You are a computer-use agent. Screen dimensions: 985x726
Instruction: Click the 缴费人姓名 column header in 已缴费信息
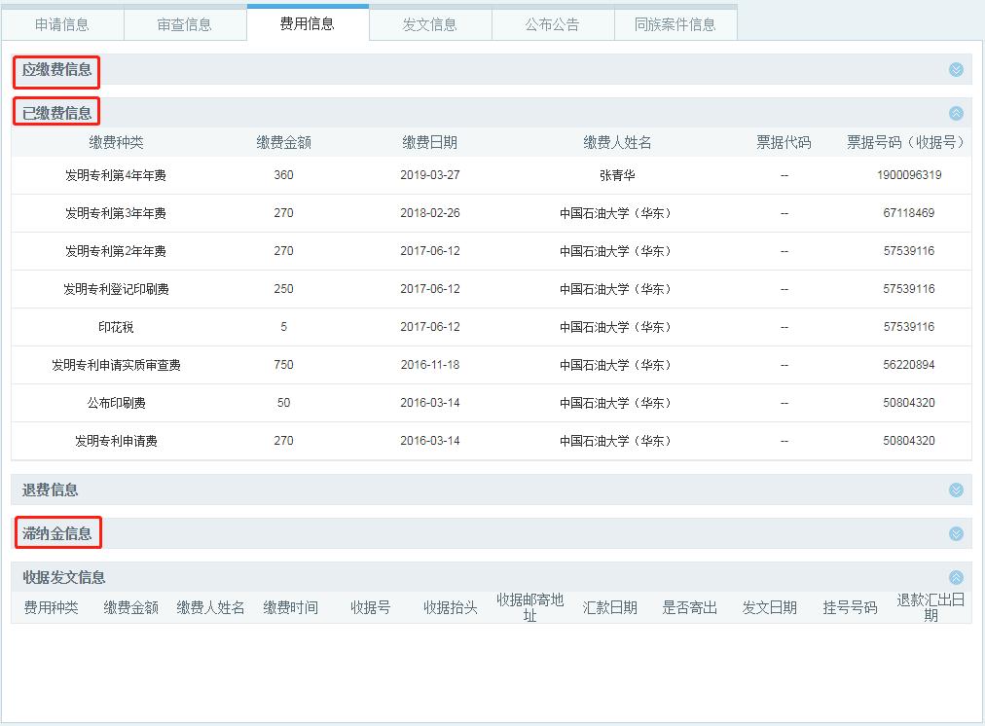[617, 142]
